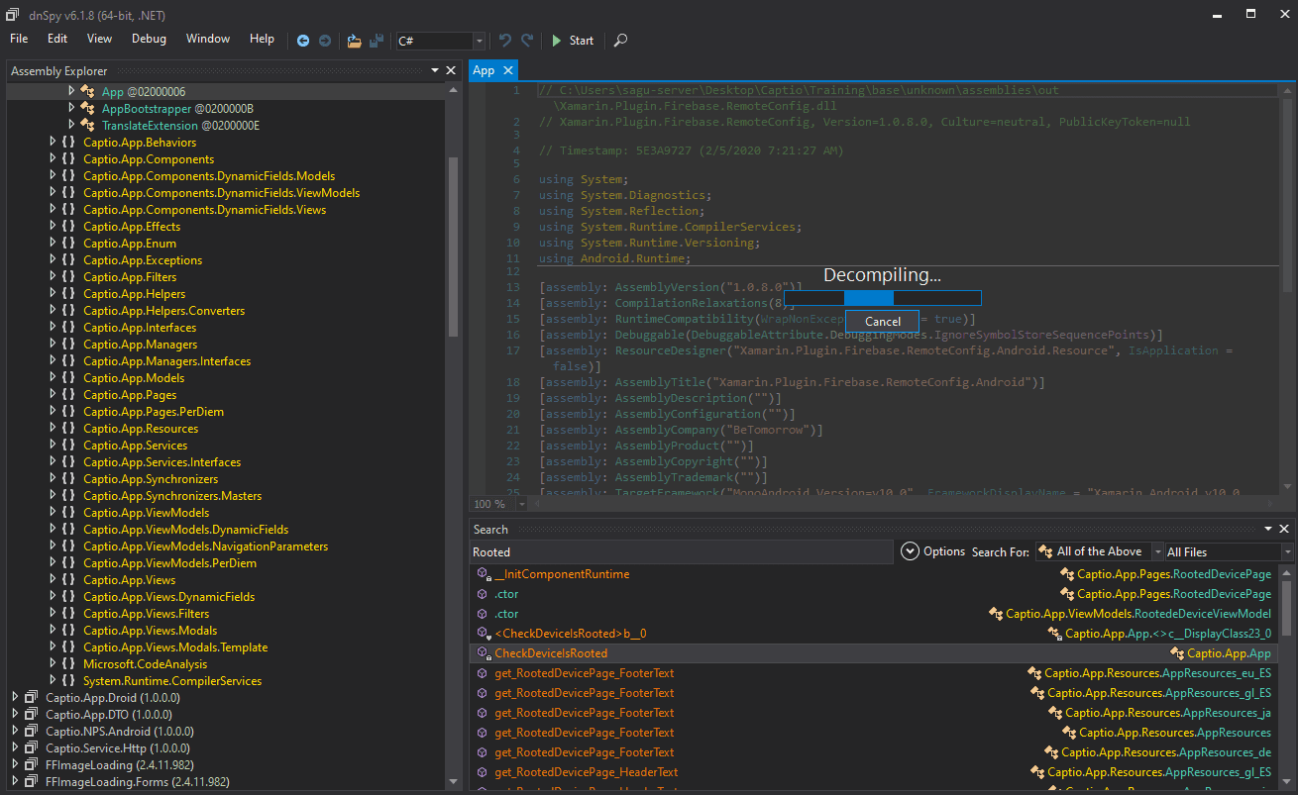
Task: Click the dnSpy application icon in title bar
Action: (x=12, y=13)
